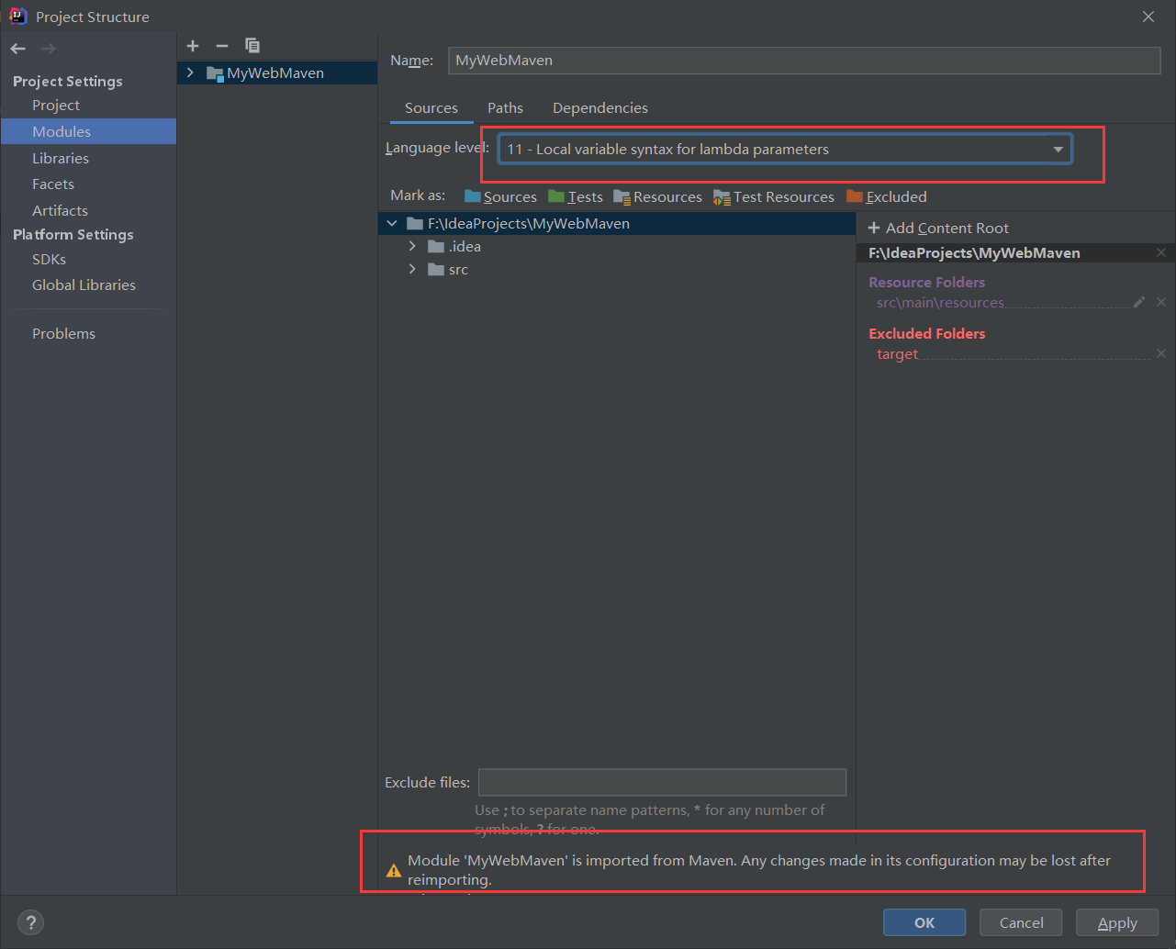Switch to the Paths tab
Screen dimensions: 1176x949
coord(505,107)
